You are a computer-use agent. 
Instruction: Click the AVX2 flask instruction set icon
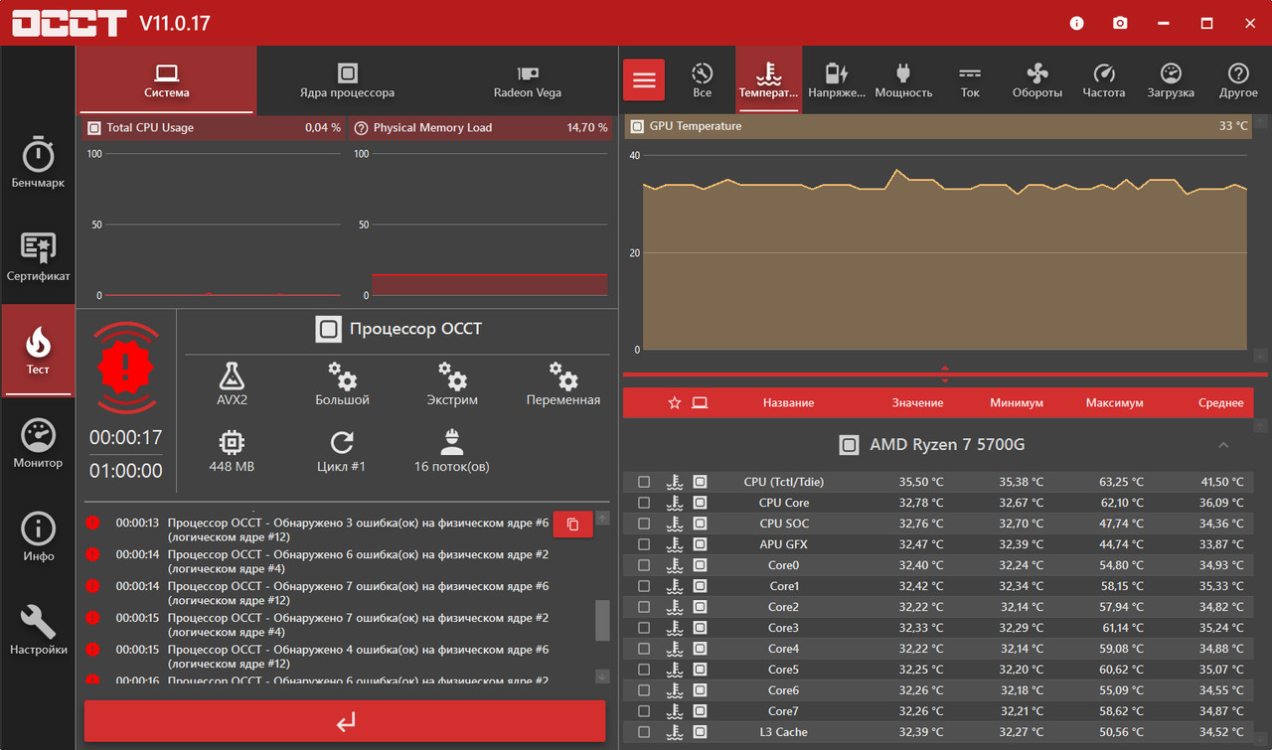[x=232, y=375]
